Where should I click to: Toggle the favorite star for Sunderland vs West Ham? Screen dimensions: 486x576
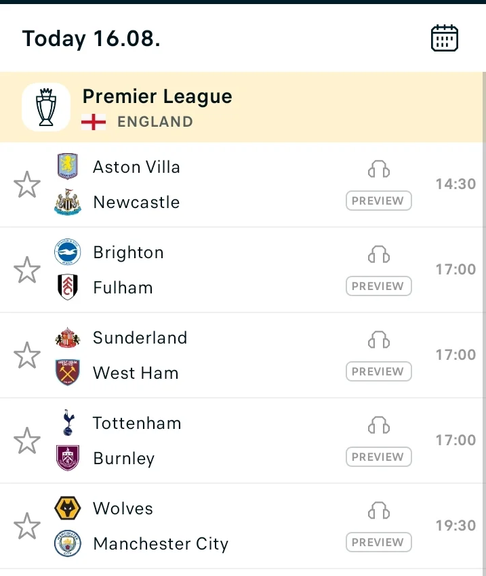(27, 355)
